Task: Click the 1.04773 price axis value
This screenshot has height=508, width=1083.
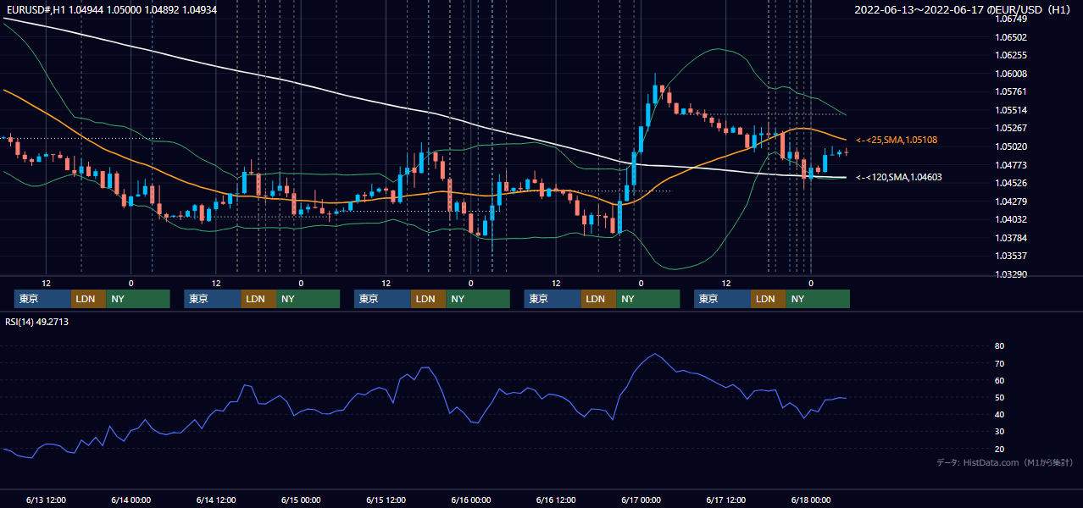Action: pos(1011,165)
